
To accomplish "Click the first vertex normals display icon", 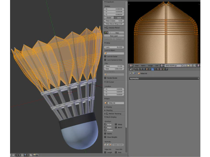I will [x=105, y=145].
